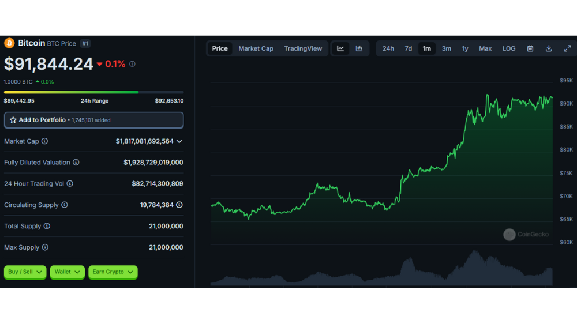This screenshot has height=324, width=577.
Task: Expand chart to fullscreen
Action: coord(567,48)
